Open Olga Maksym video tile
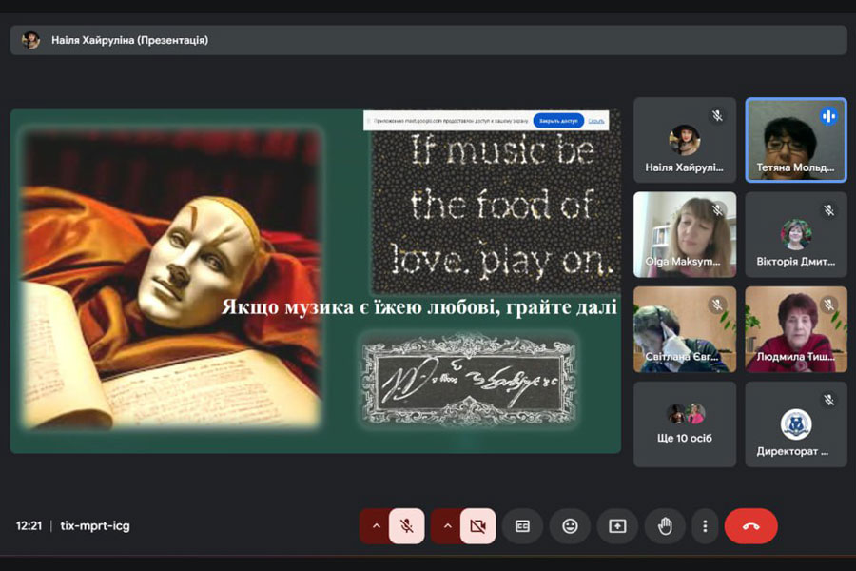The width and height of the screenshot is (856, 571). point(685,234)
